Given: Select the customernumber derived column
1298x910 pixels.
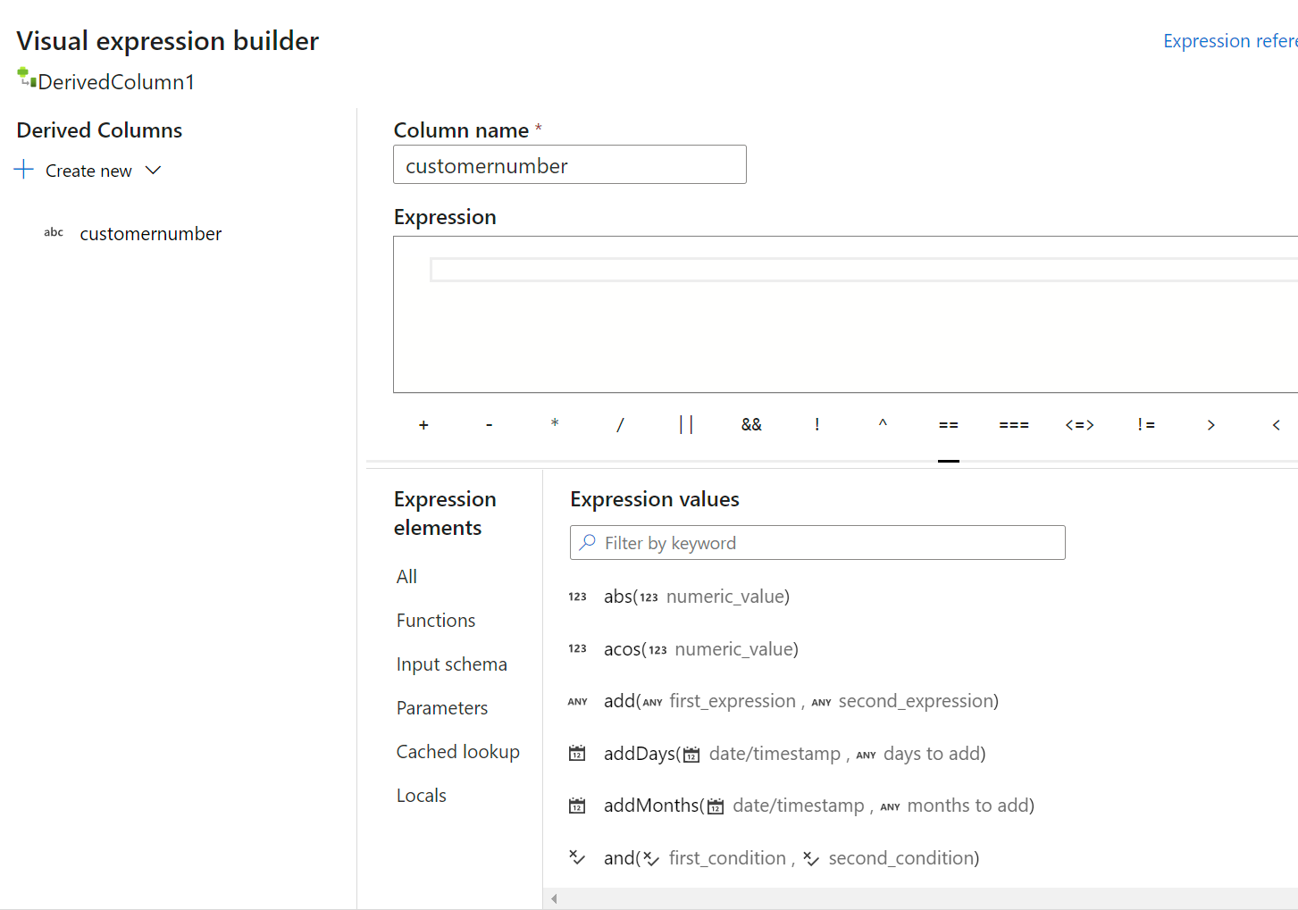Looking at the screenshot, I should 150,233.
